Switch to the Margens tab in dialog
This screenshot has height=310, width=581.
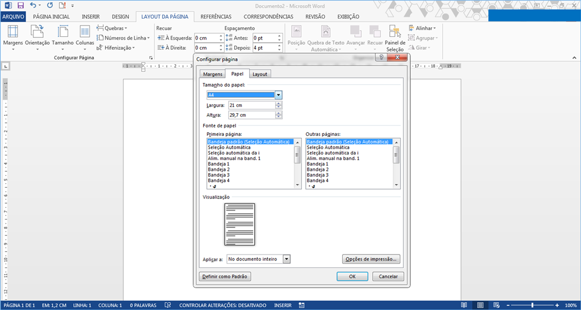coord(213,74)
